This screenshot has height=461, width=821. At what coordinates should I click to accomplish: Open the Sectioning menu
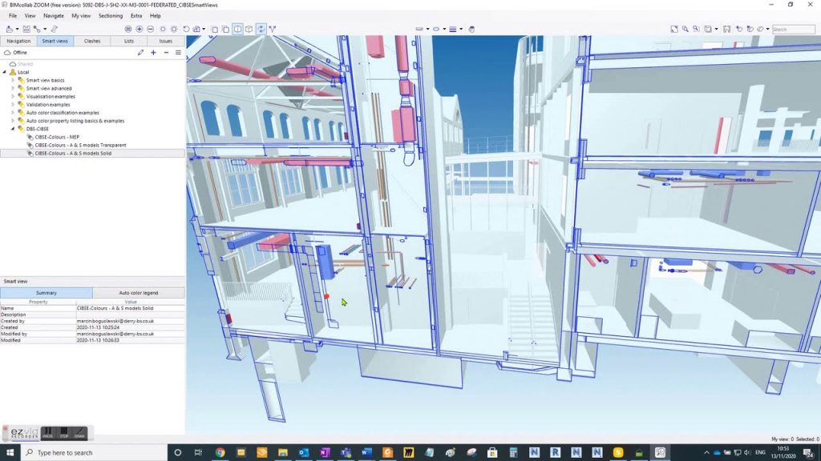111,16
